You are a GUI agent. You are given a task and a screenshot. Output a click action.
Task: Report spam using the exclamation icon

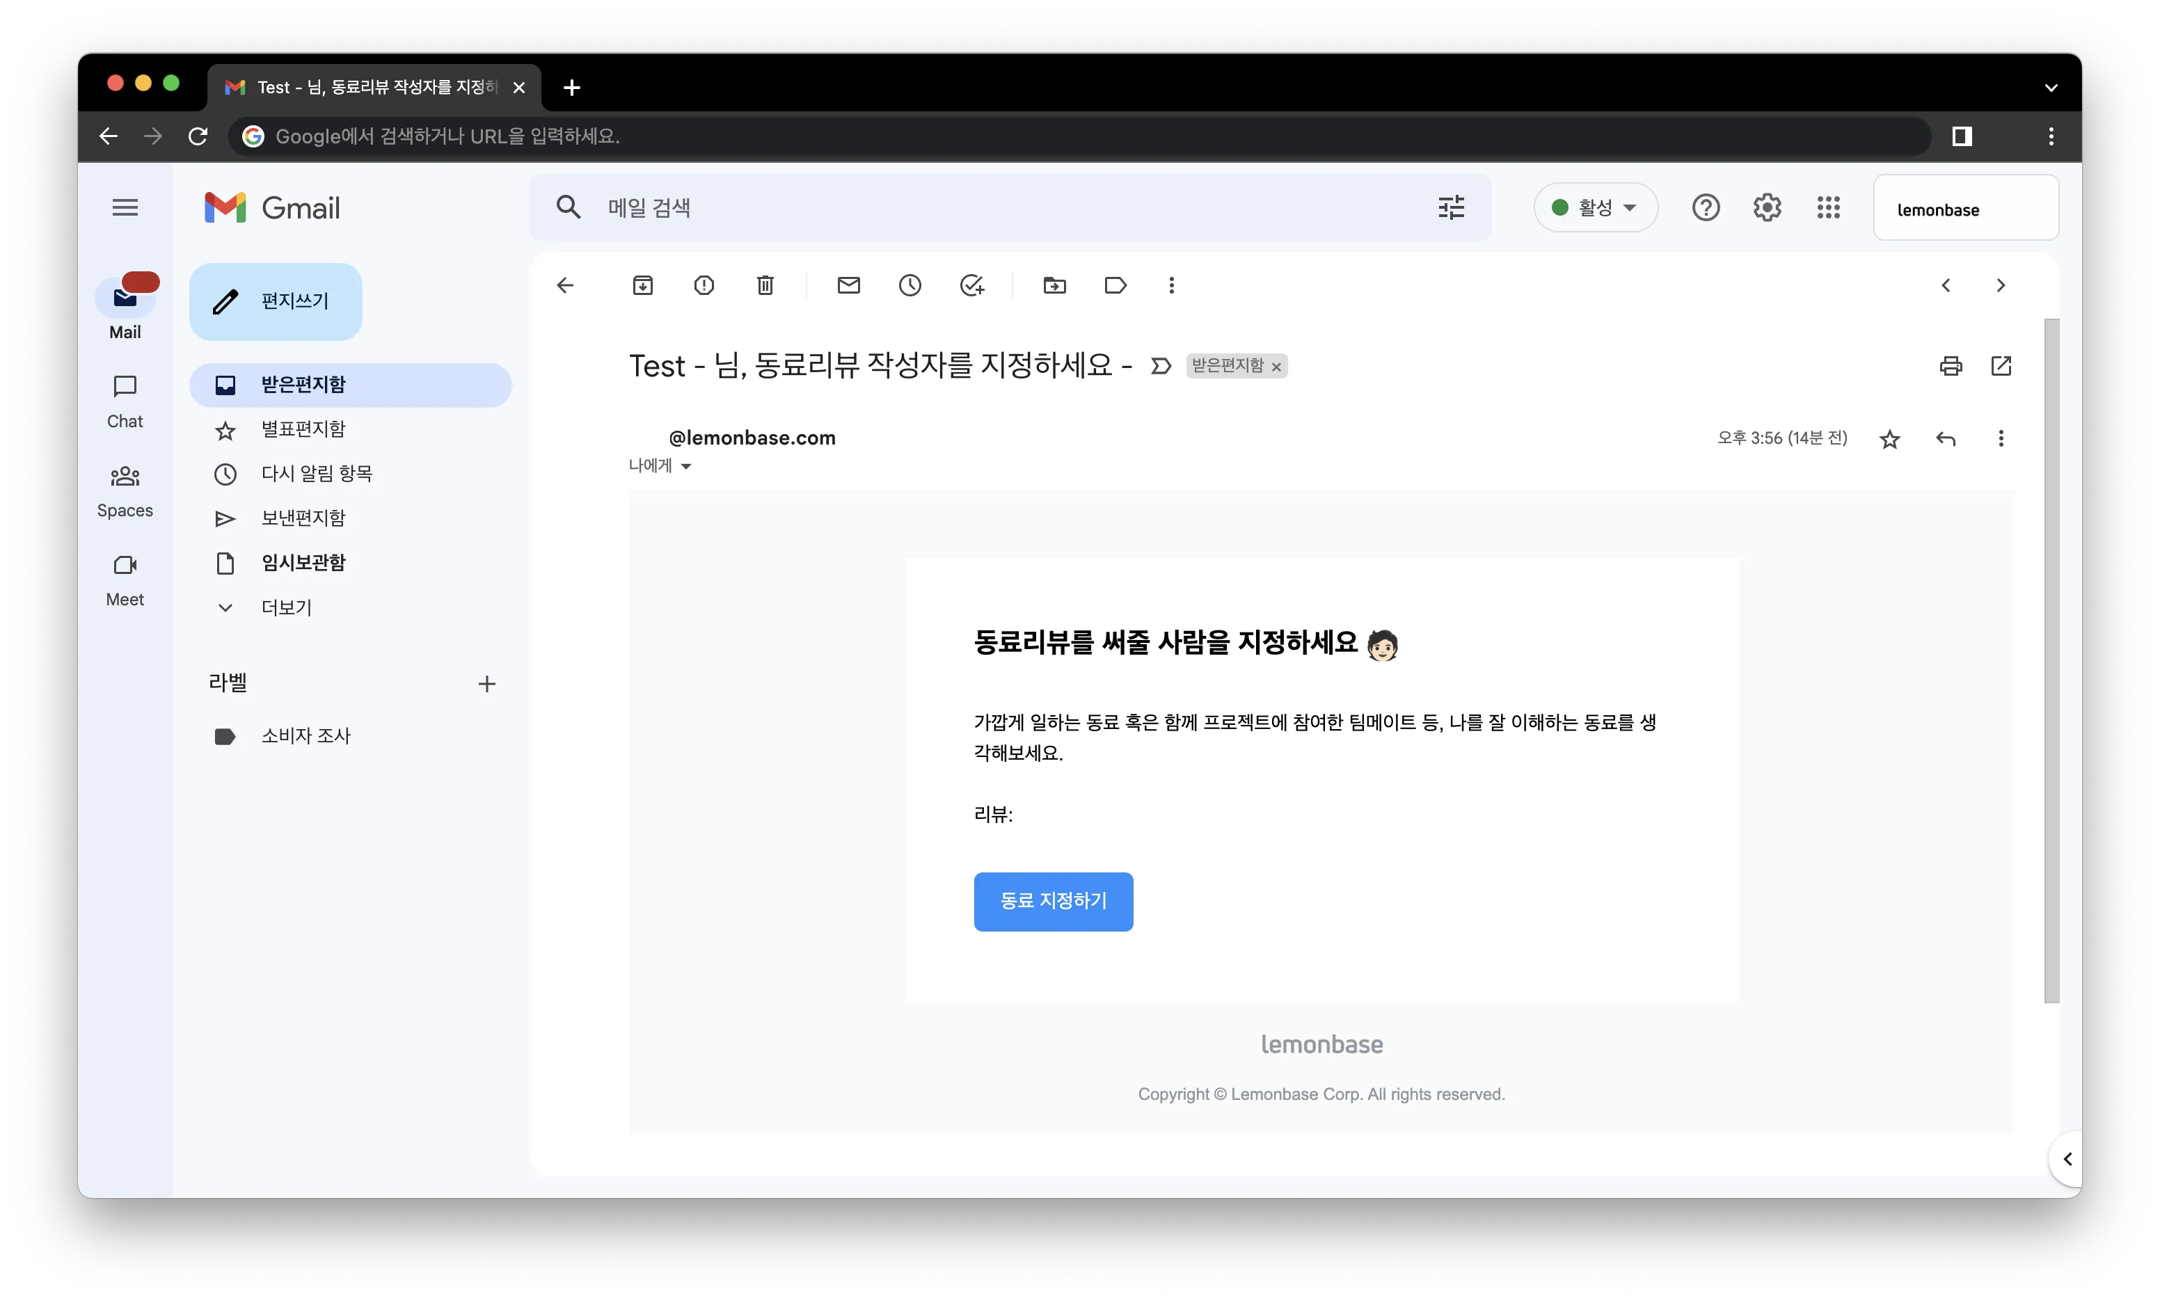coord(704,285)
